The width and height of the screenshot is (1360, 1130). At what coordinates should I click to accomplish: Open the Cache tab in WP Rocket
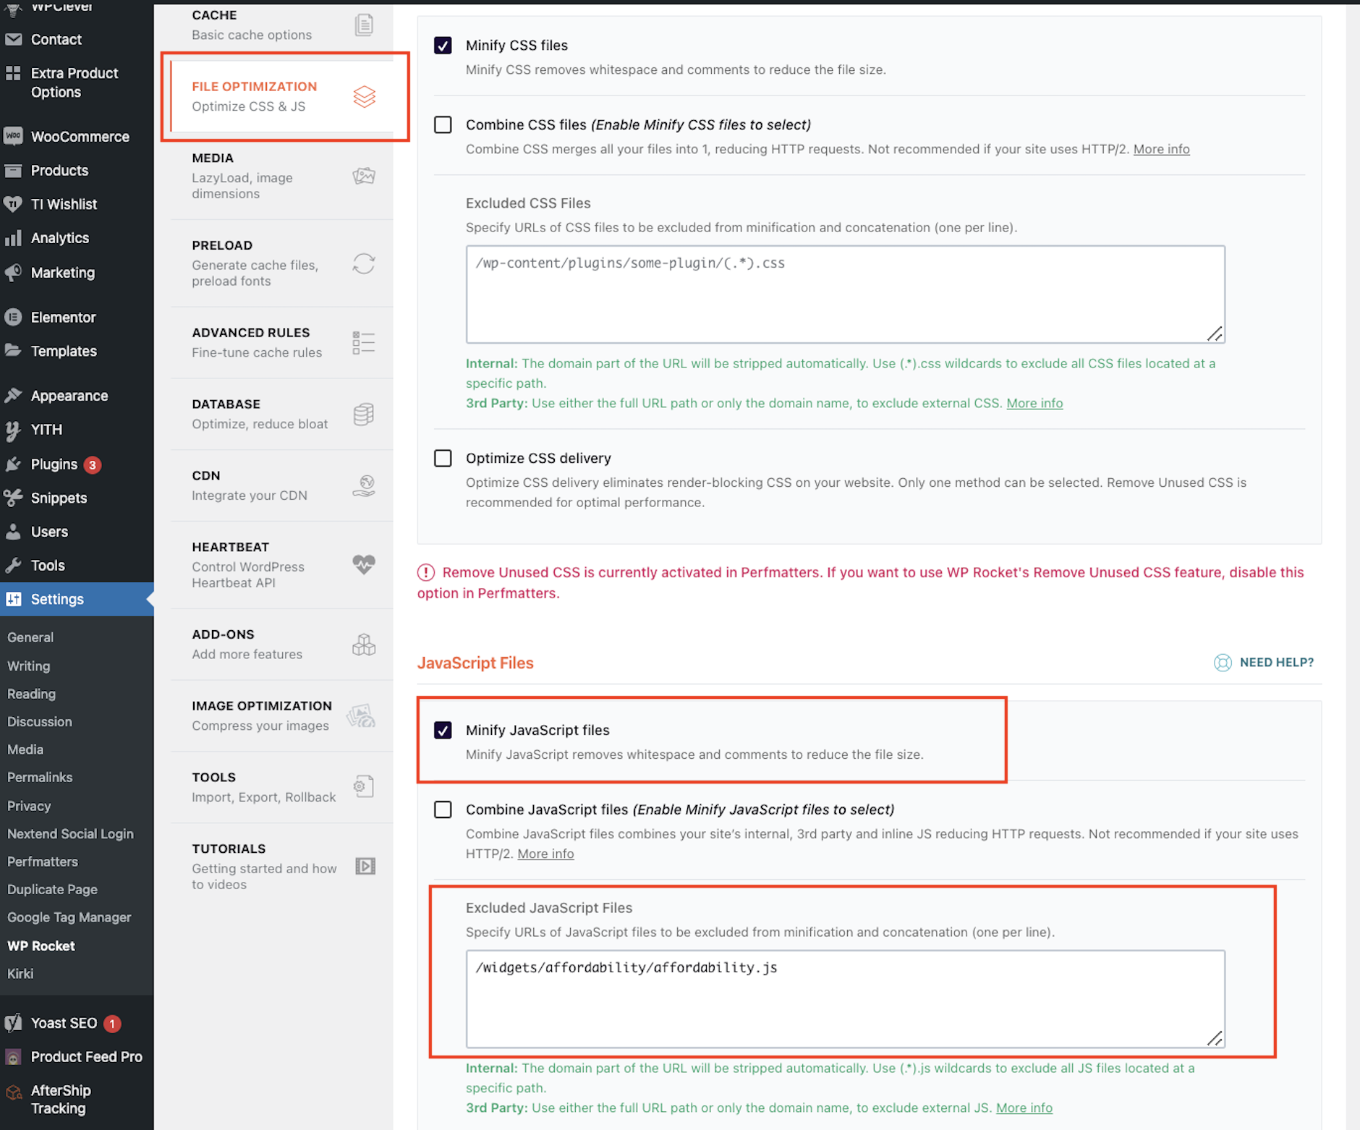[282, 25]
